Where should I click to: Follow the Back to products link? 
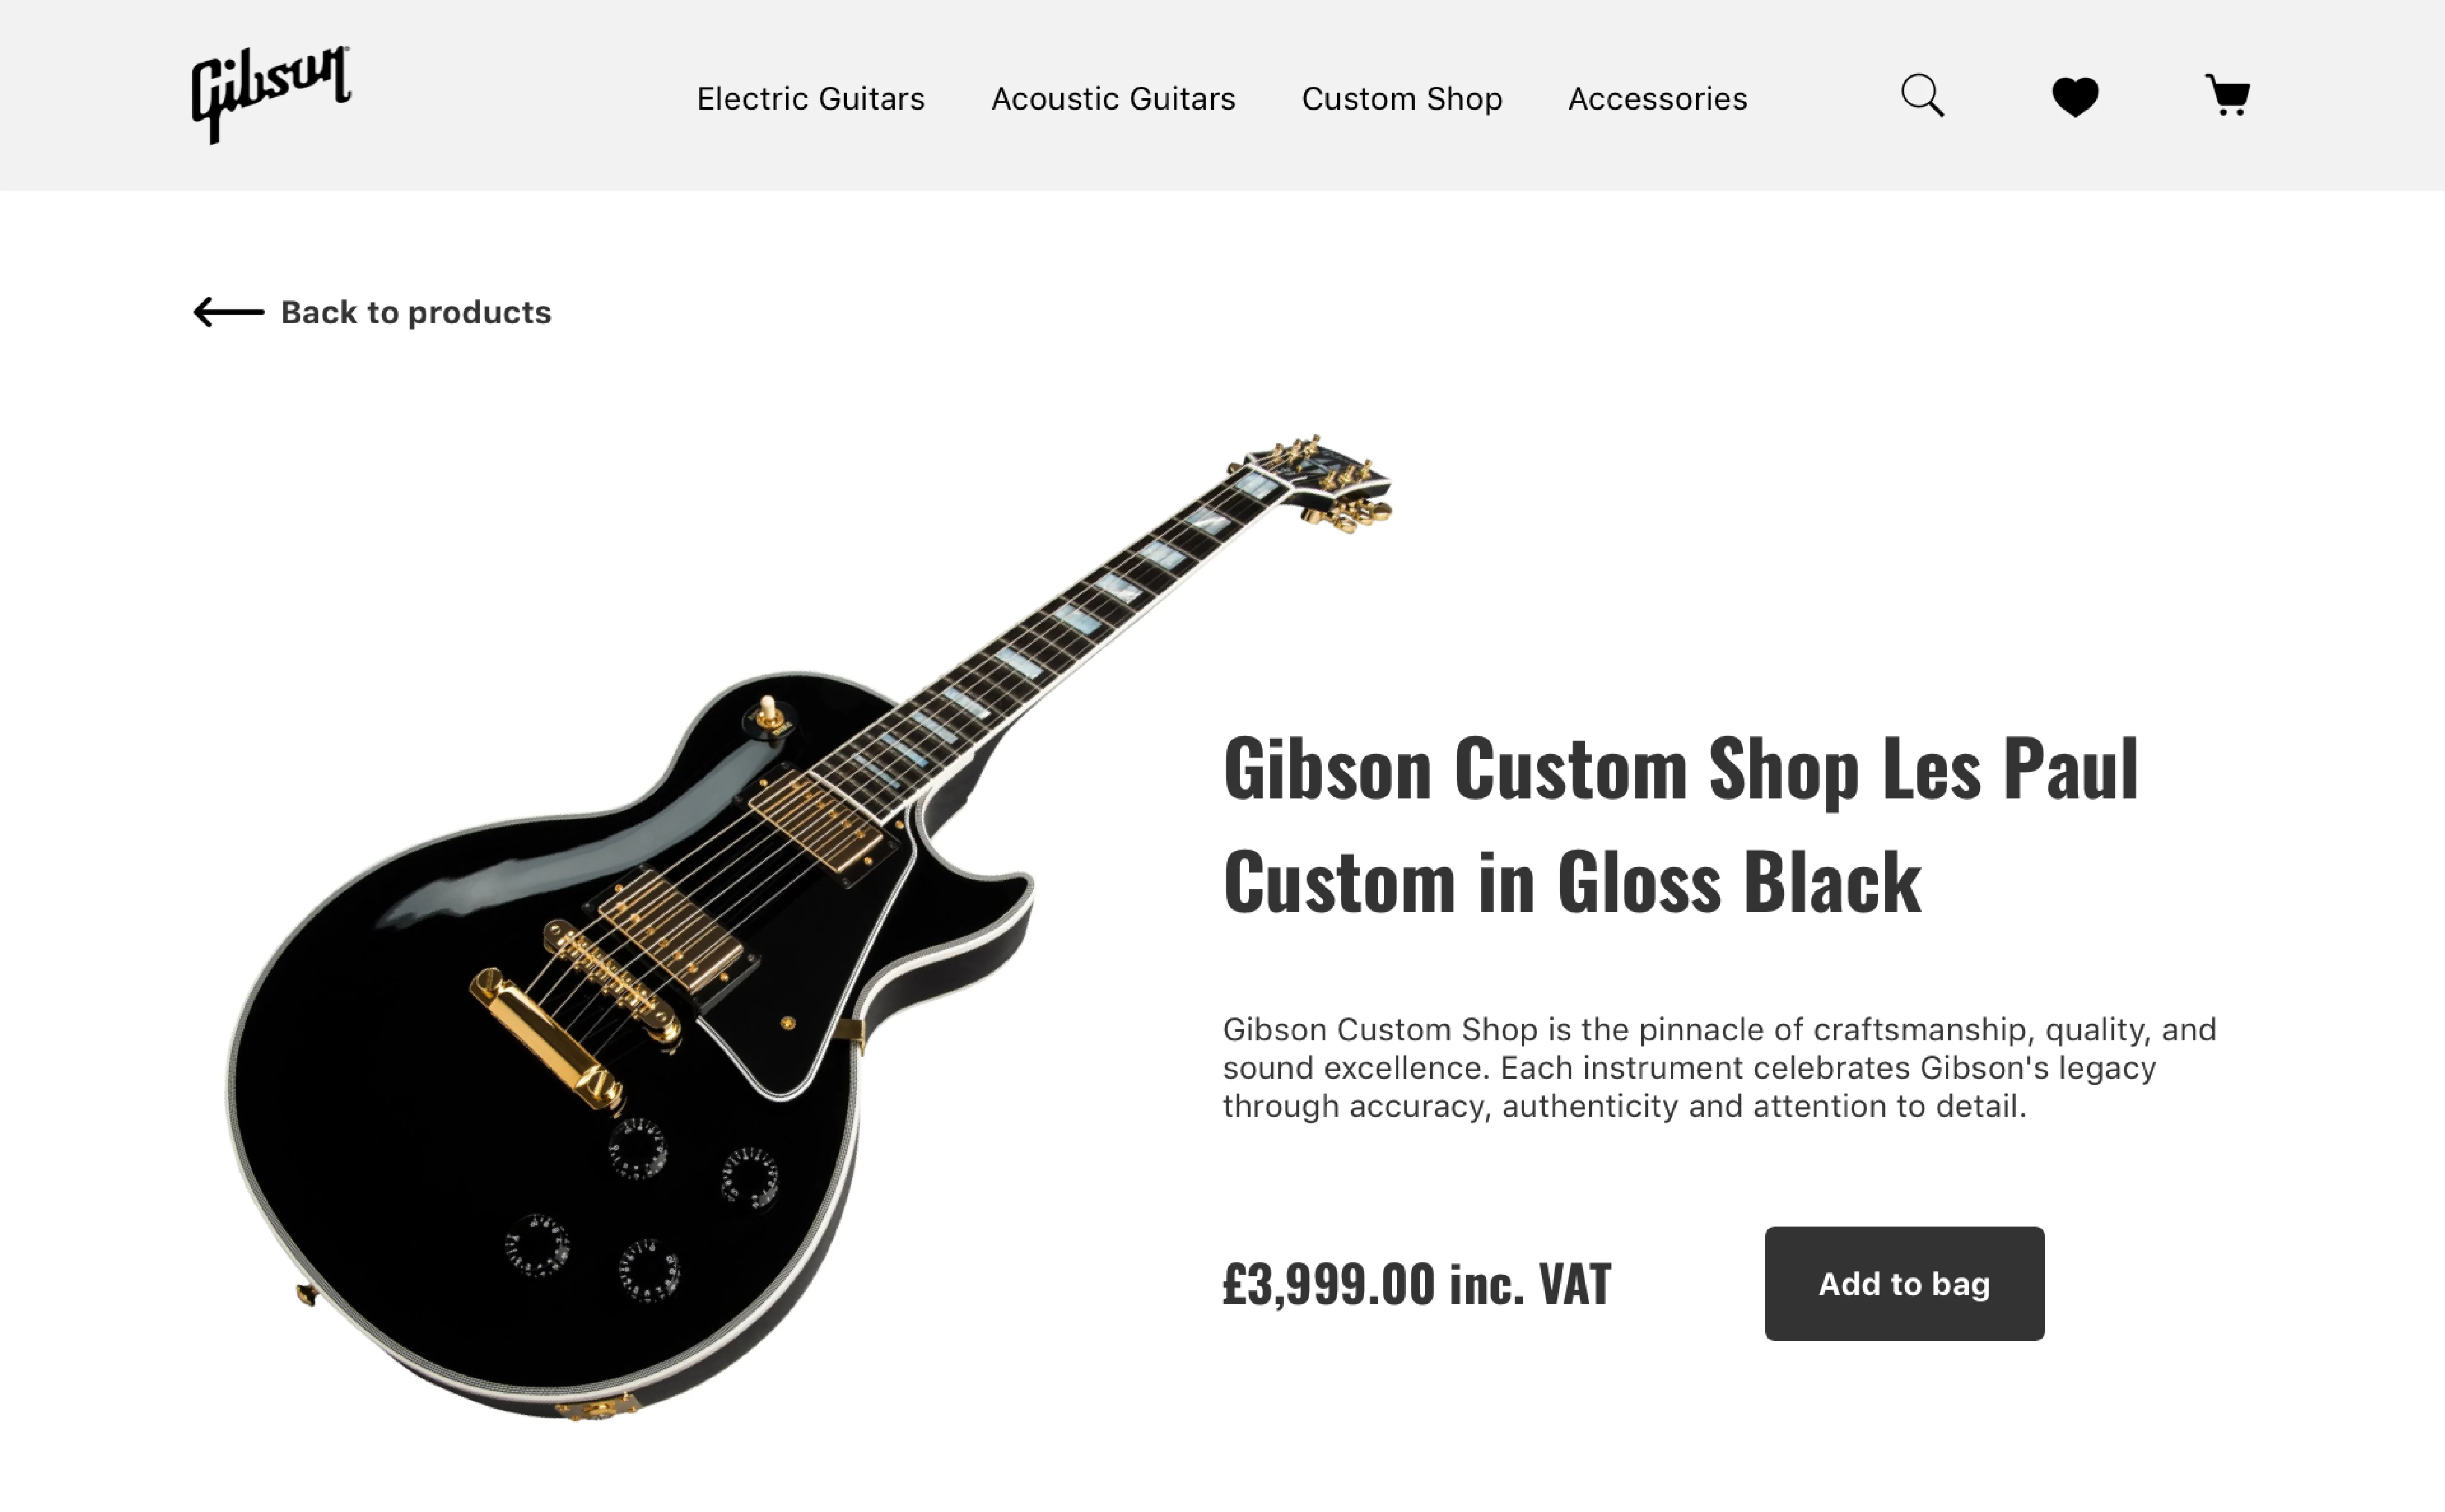[415, 312]
